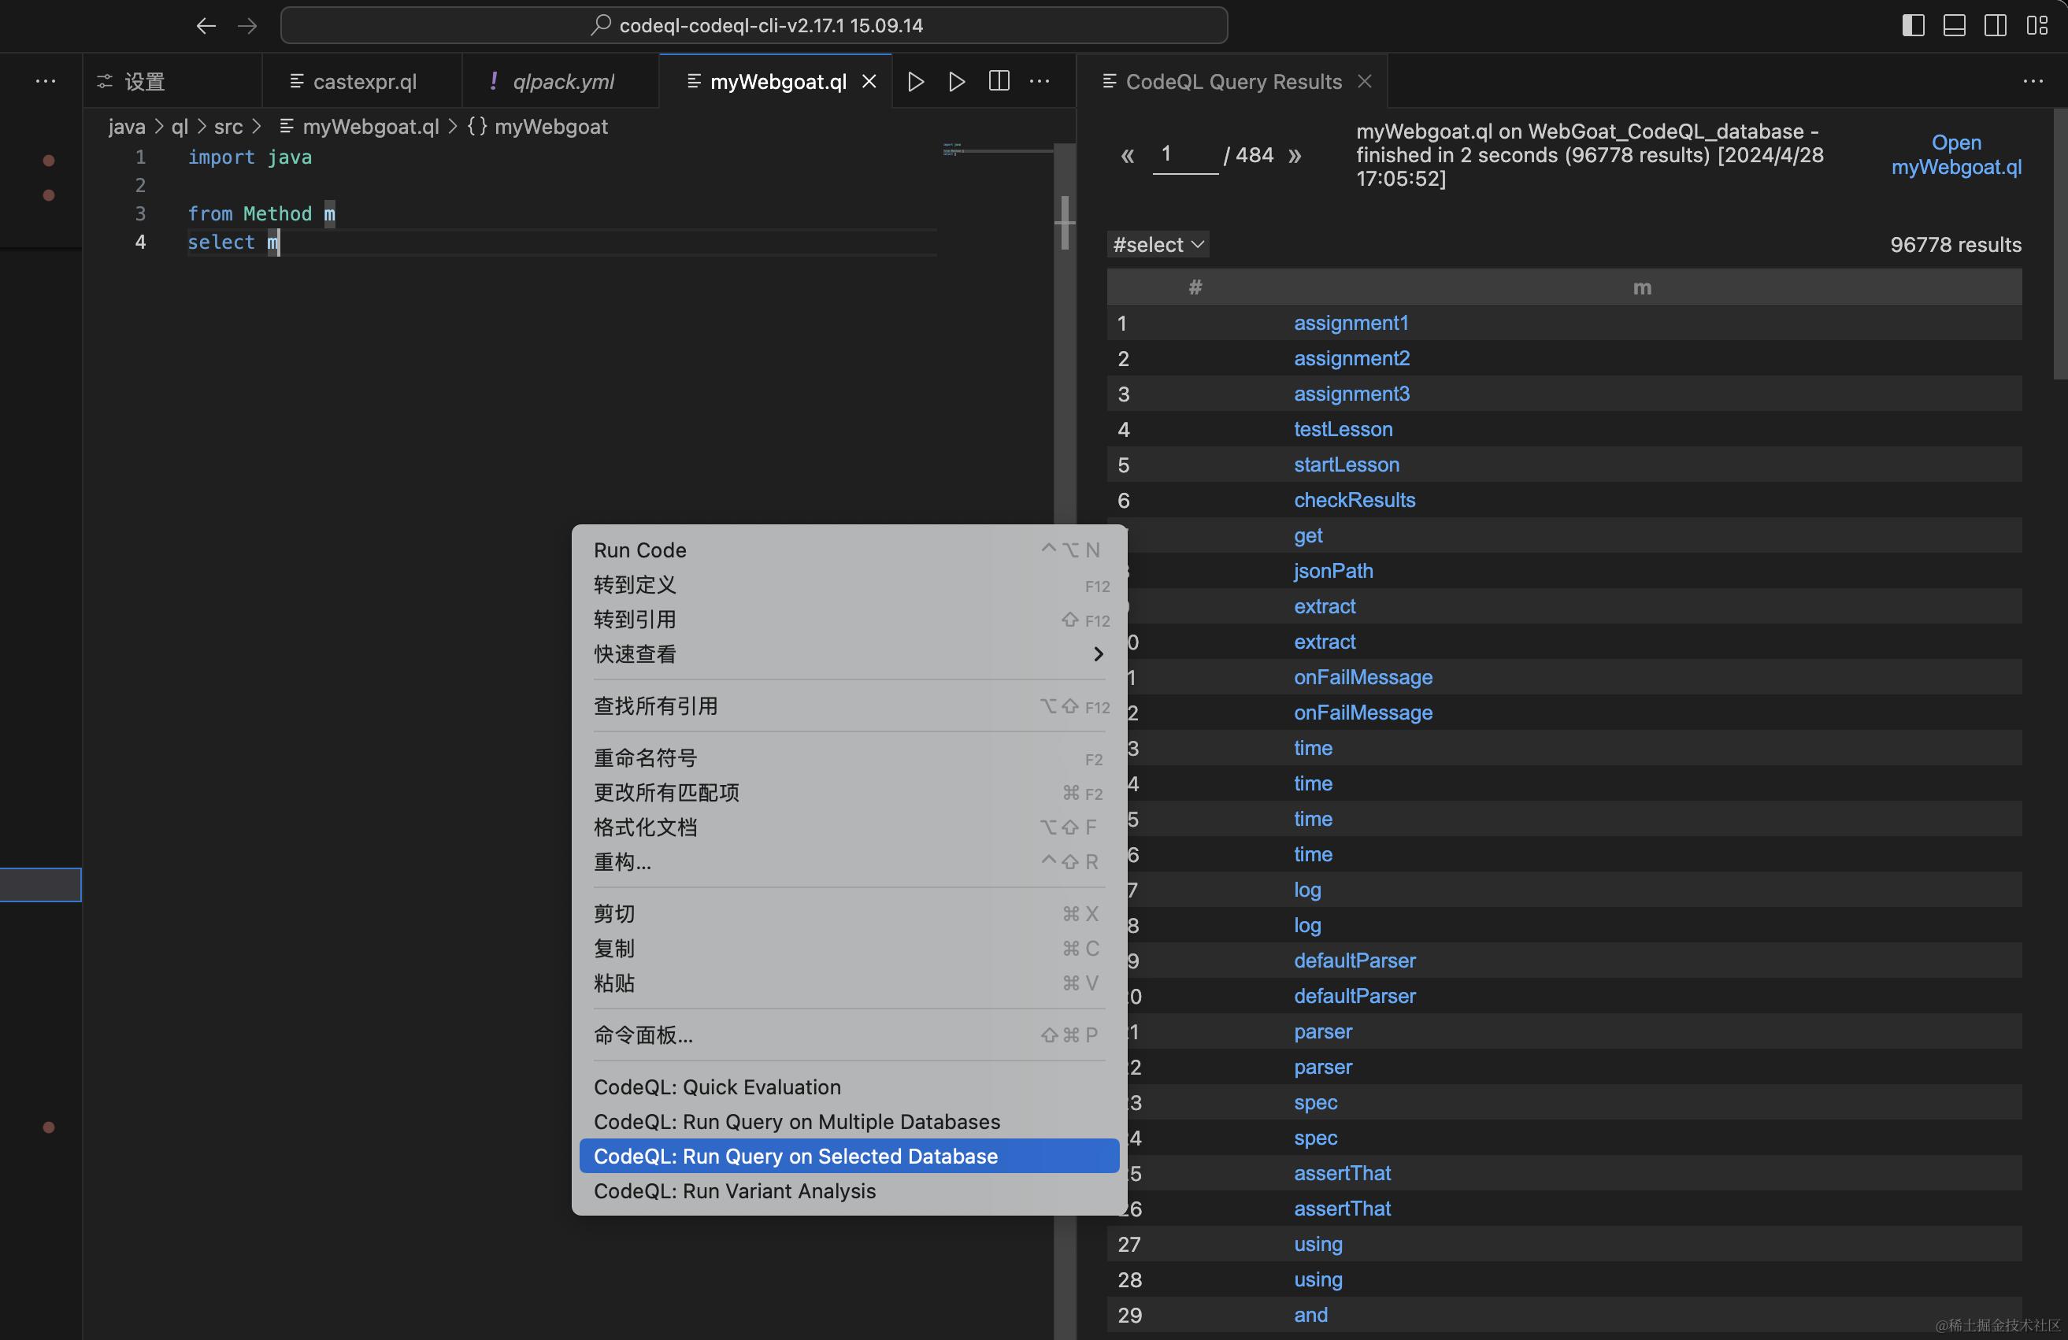Click the second run play icon in editor toolbar
2068x1340 pixels.
click(957, 82)
